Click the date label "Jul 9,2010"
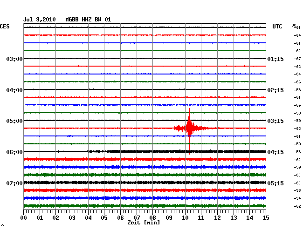303x230 pixels. 40,20
